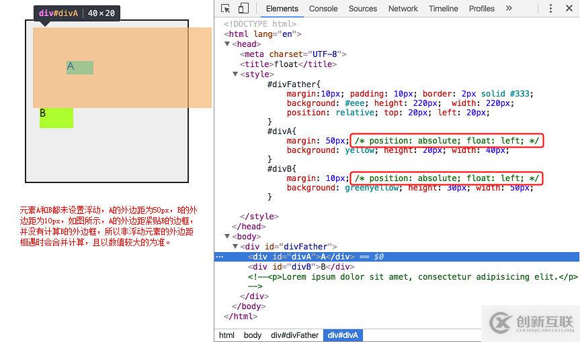The image size is (580, 342).
Task: Select the div#divA breadcrumb
Action: click(343, 335)
